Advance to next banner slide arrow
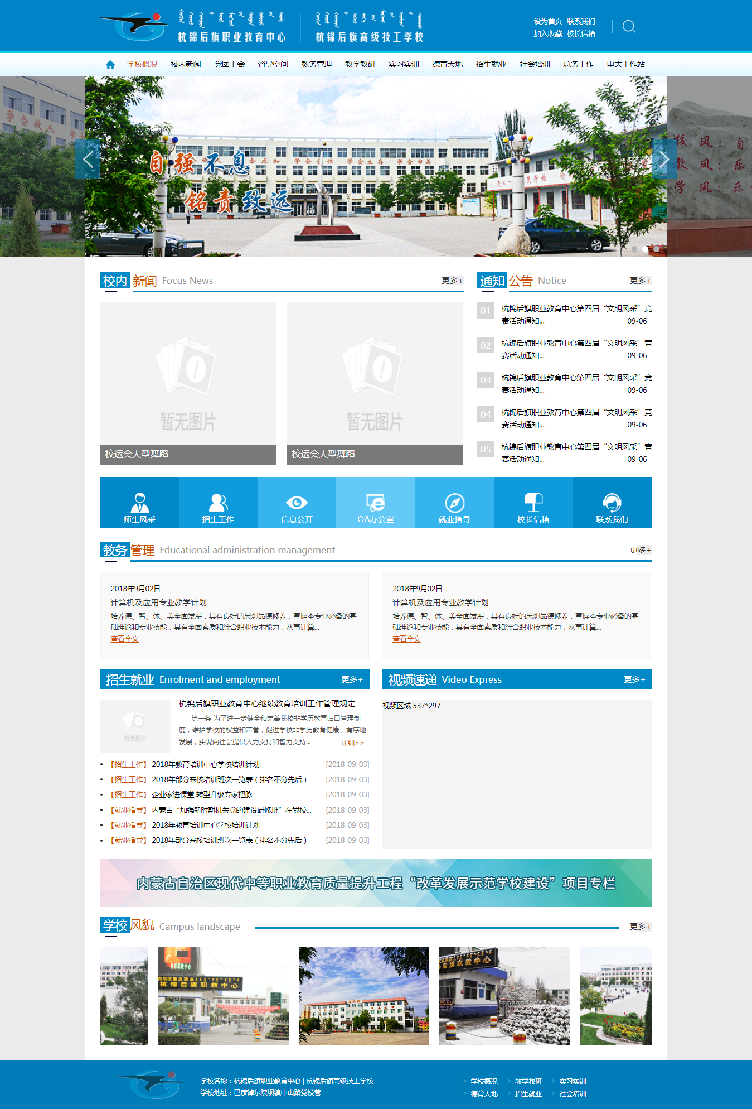The width and height of the screenshot is (752, 1109). coord(664,160)
